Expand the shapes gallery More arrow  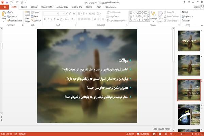pyautogui.click(x=148, y=20)
